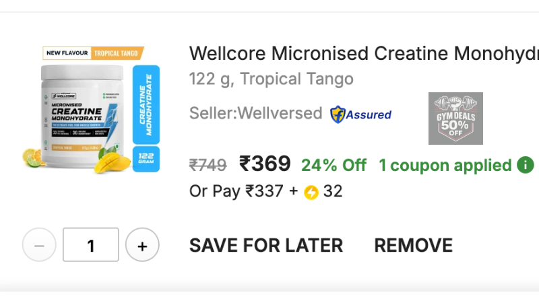Click the yellow SuperCoin lightning icon
The width and height of the screenshot is (539, 303).
tap(311, 193)
